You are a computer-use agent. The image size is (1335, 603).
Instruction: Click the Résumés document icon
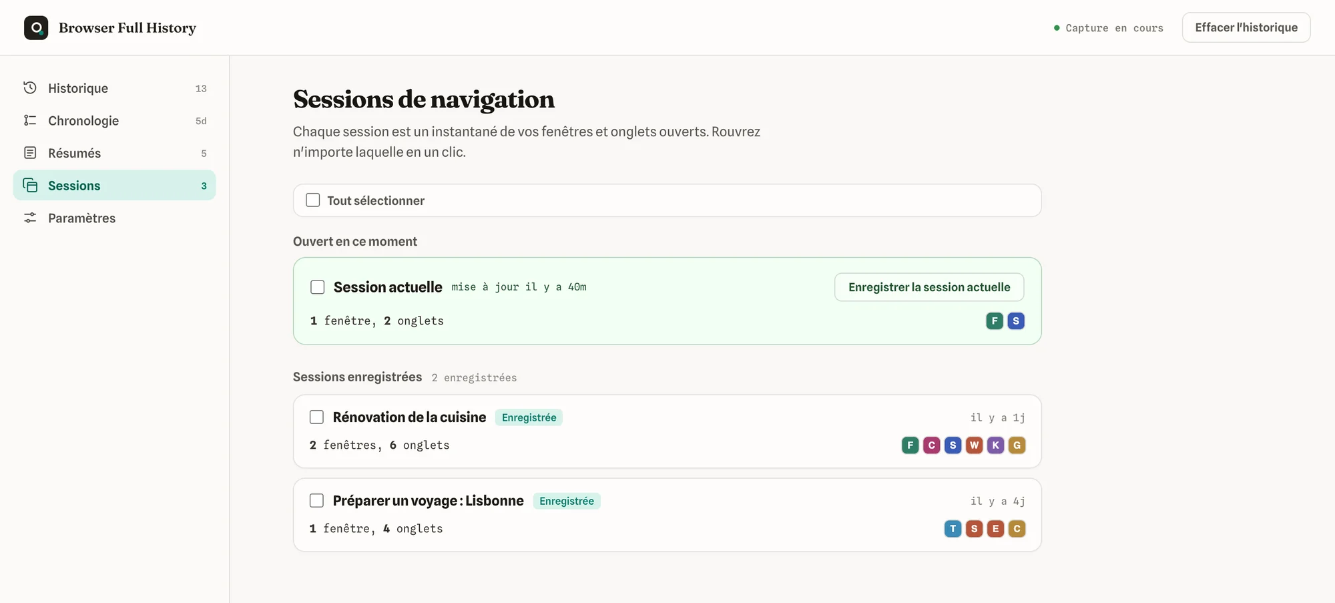(x=30, y=153)
